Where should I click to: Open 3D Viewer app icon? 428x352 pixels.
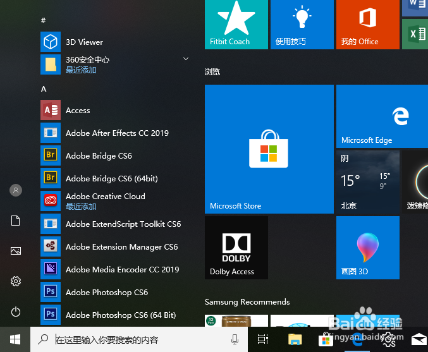[51, 42]
